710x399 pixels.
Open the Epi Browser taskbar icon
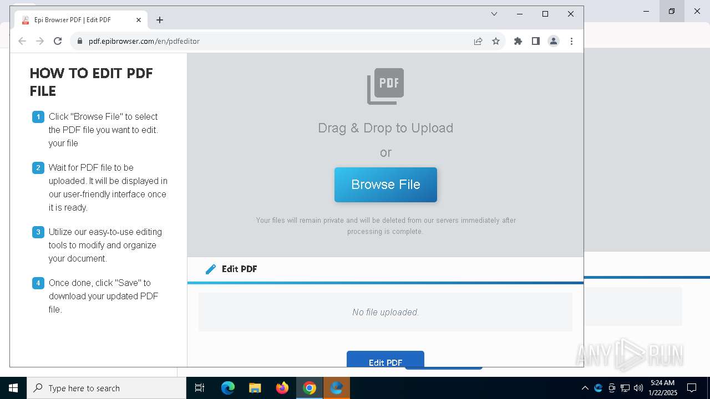point(337,388)
